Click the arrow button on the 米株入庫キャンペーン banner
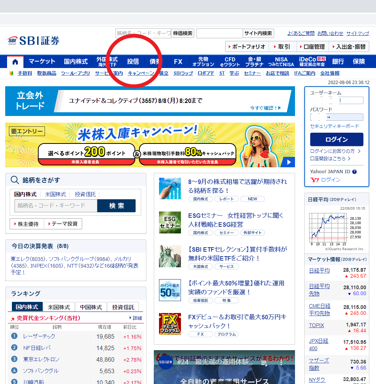The height and width of the screenshot is (384, 376). pos(289,162)
